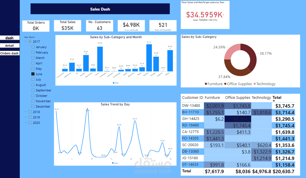Tick the January checkbox
Viewport: 306px width, 178px height.
coord(33,47)
